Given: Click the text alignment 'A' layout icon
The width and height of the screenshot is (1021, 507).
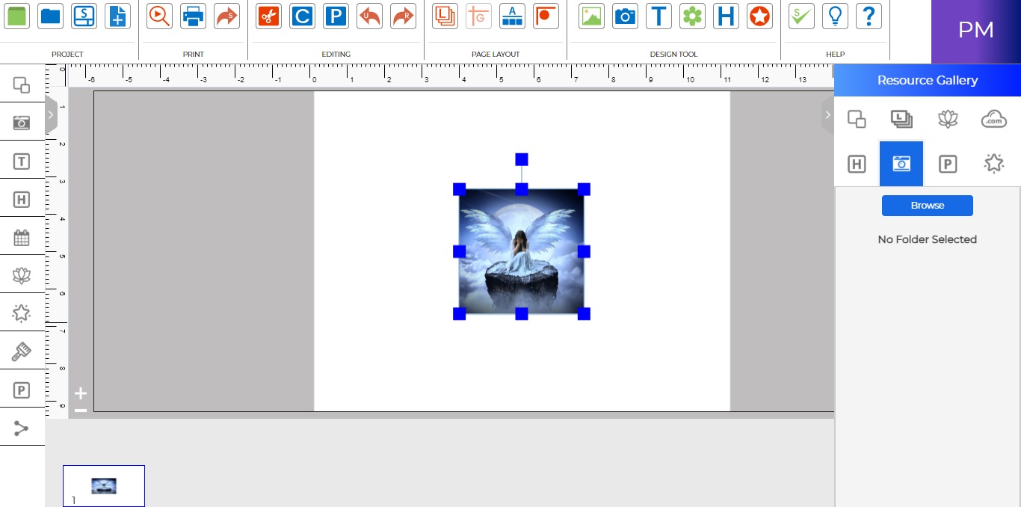Looking at the screenshot, I should [512, 16].
